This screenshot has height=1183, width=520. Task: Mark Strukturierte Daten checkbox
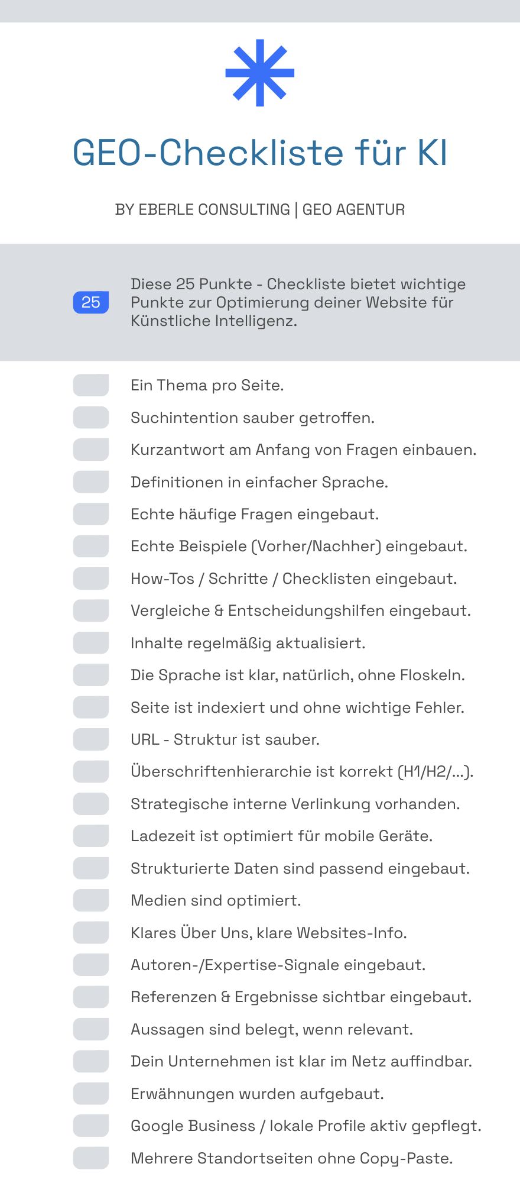tap(91, 868)
